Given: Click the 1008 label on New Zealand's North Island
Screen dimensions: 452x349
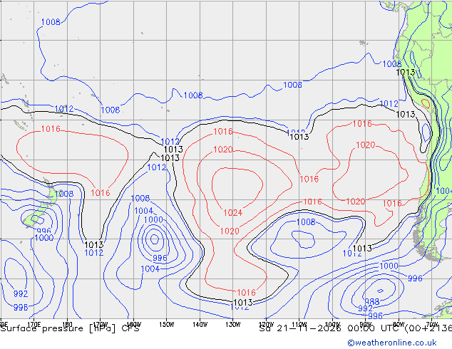Looking at the screenshot, I should pyautogui.click(x=64, y=194).
